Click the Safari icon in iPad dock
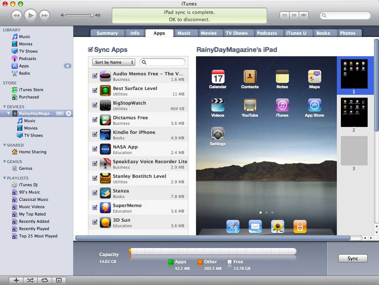 pyautogui.click(x=233, y=226)
